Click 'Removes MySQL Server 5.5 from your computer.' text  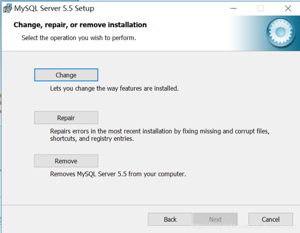coord(118,174)
